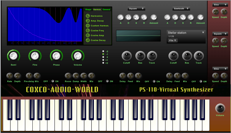Click the first filter Cutoff knob

coord(127,56)
